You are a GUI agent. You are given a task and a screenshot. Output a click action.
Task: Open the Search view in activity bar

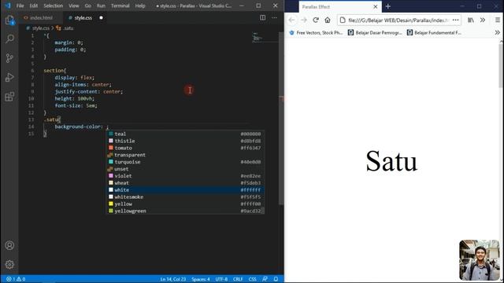9,39
